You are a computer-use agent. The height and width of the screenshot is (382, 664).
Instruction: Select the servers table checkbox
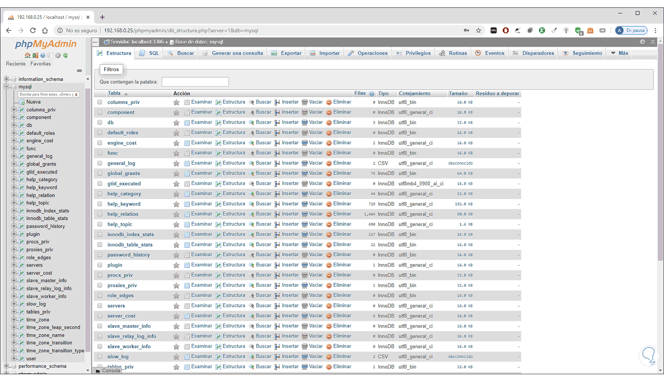click(x=100, y=306)
